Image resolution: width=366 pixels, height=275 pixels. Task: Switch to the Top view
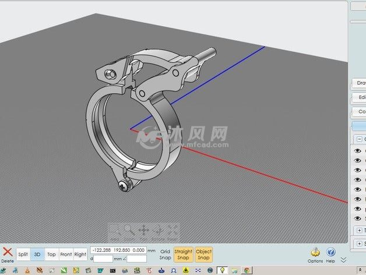(52, 255)
